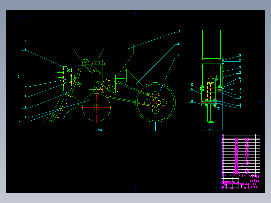This screenshot has height=203, width=271.
Task: Click the small blue rectangle at top-left border
Action: (x=21, y=16)
